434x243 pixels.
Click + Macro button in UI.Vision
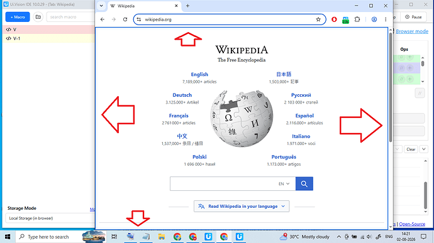[x=18, y=17]
